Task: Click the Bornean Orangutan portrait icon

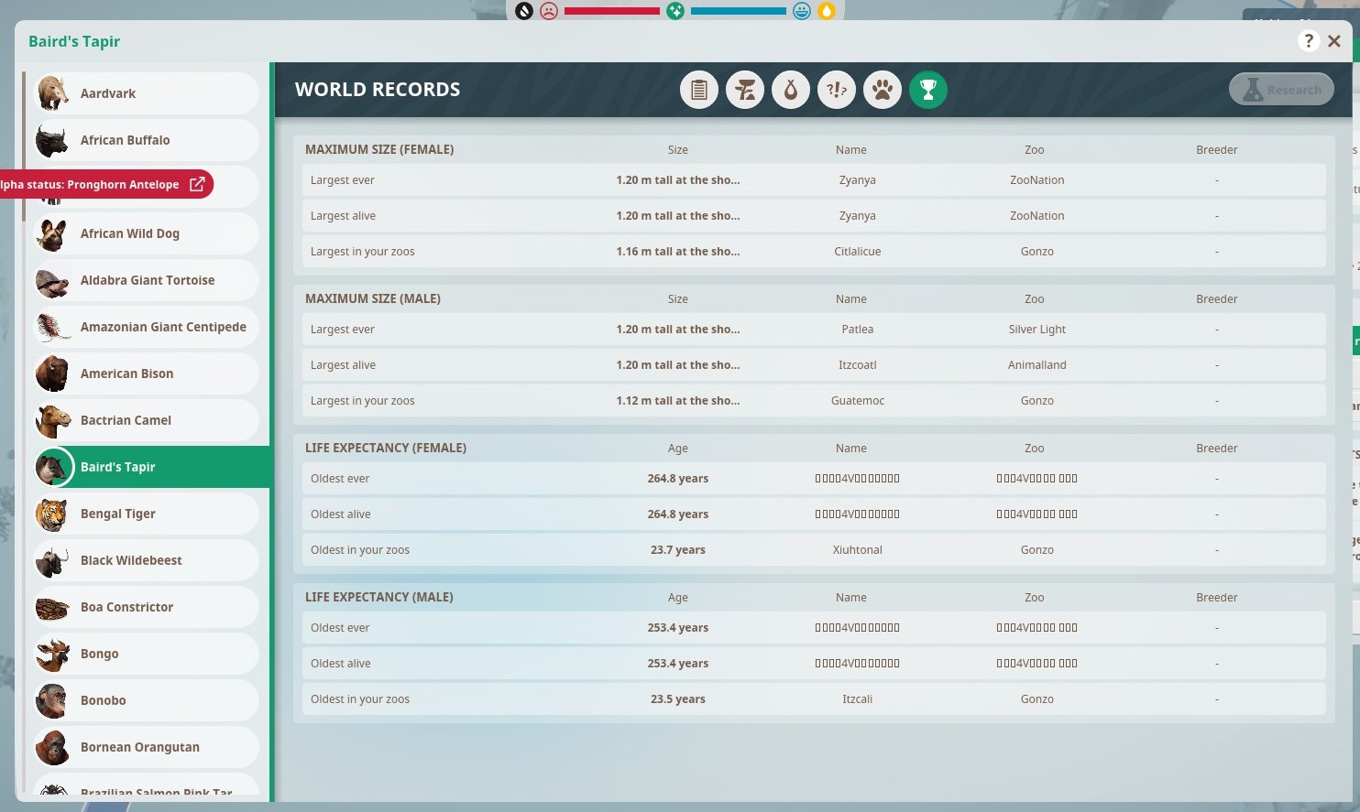Action: click(53, 747)
